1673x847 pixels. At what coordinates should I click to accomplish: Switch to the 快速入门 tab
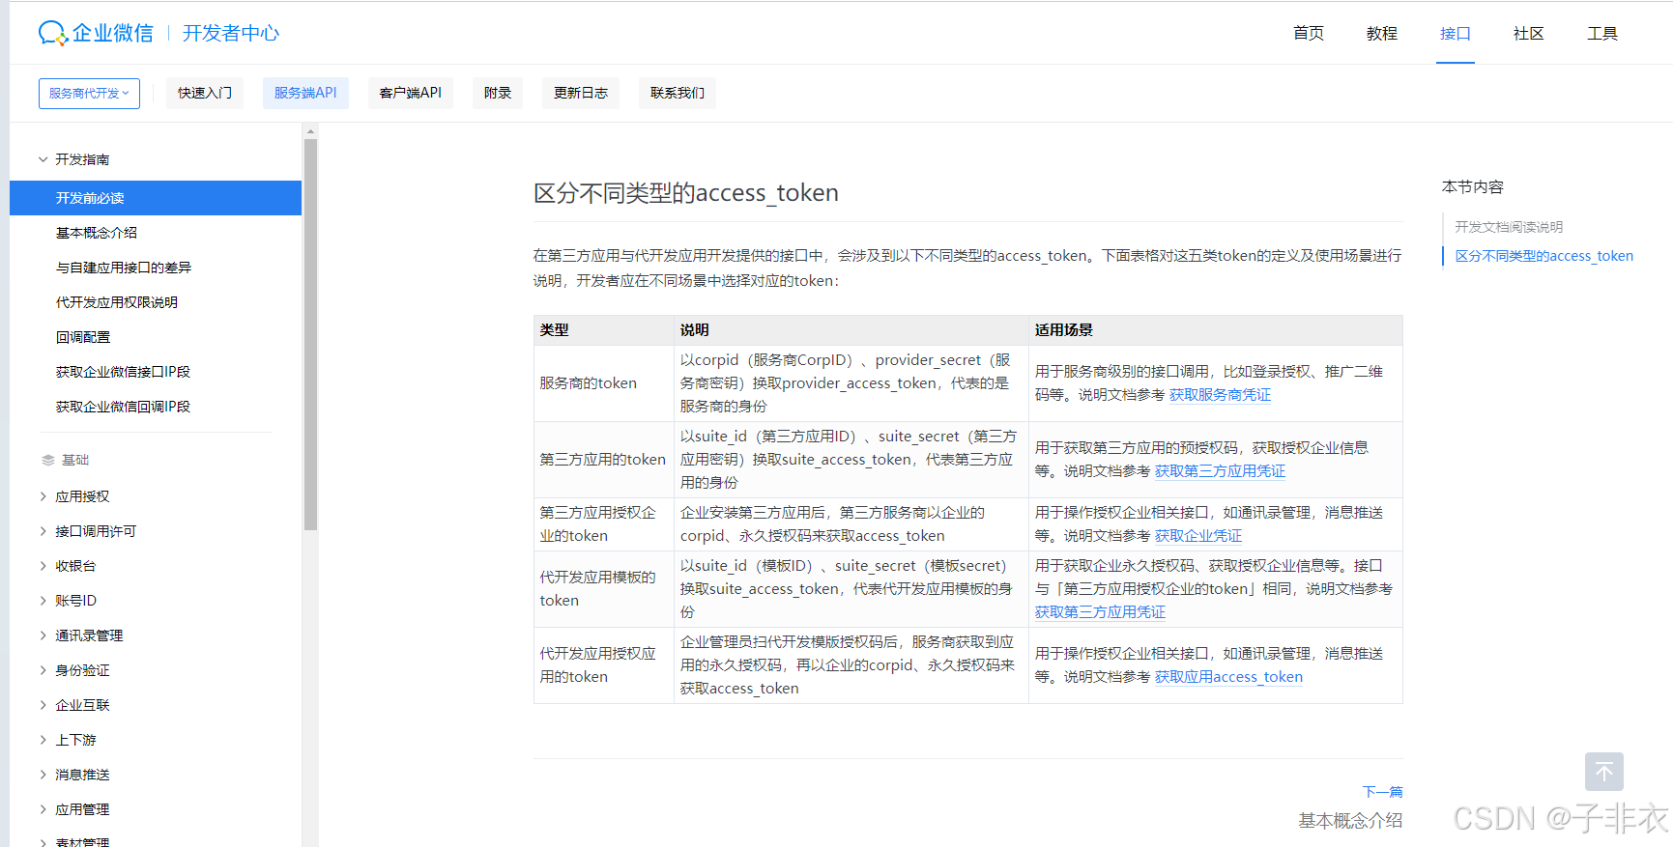coord(205,93)
